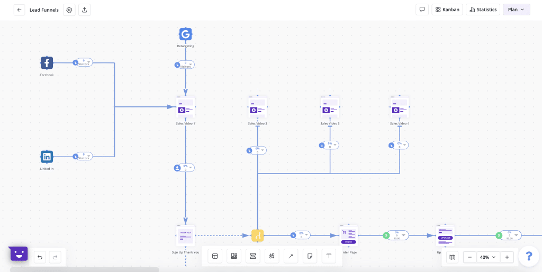
Task: Open the Statistics view
Action: click(483, 10)
